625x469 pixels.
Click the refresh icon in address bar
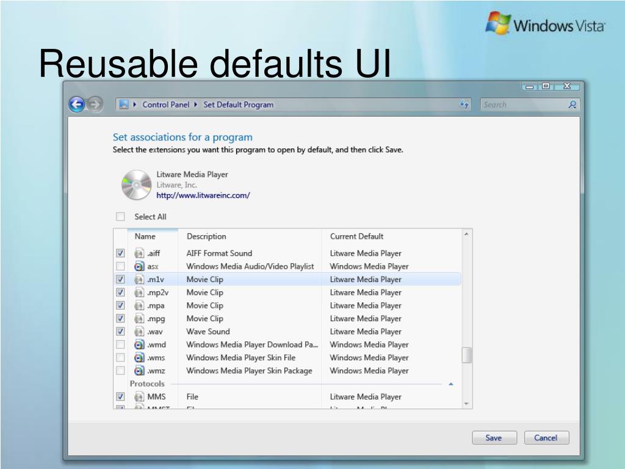click(464, 105)
